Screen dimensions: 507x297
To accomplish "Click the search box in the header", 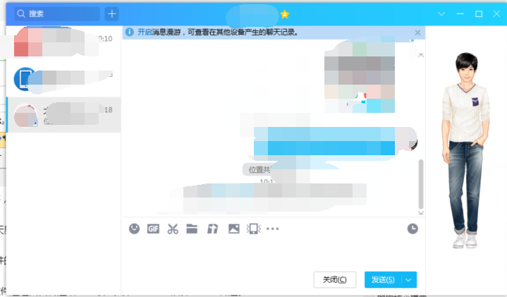I will click(57, 14).
